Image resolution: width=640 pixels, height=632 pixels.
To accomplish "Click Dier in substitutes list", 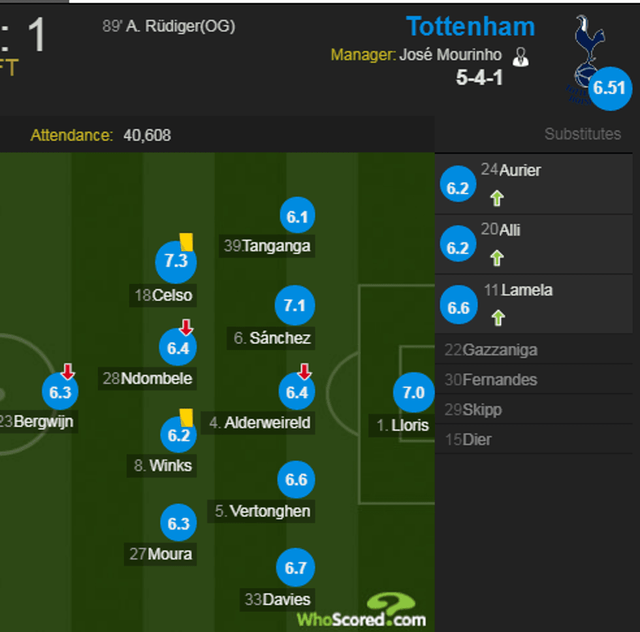I will [x=468, y=439].
